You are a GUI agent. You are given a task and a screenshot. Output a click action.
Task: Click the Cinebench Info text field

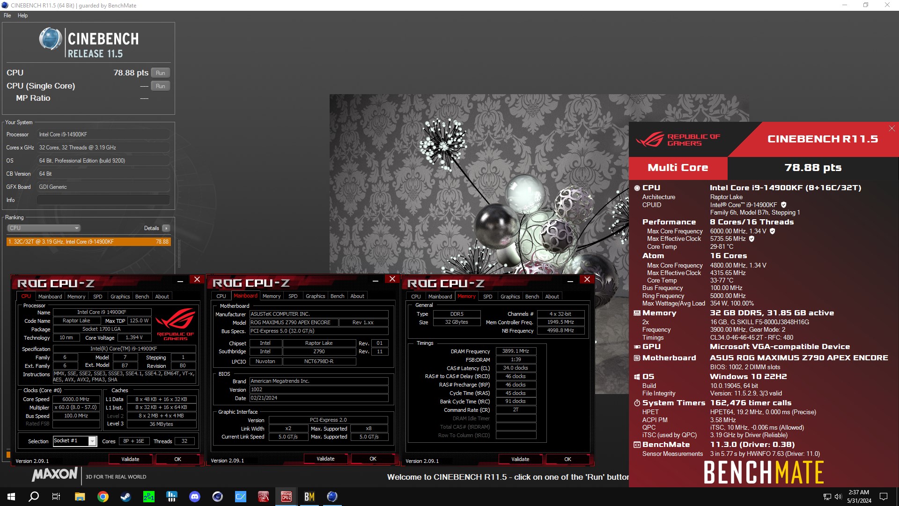103,200
